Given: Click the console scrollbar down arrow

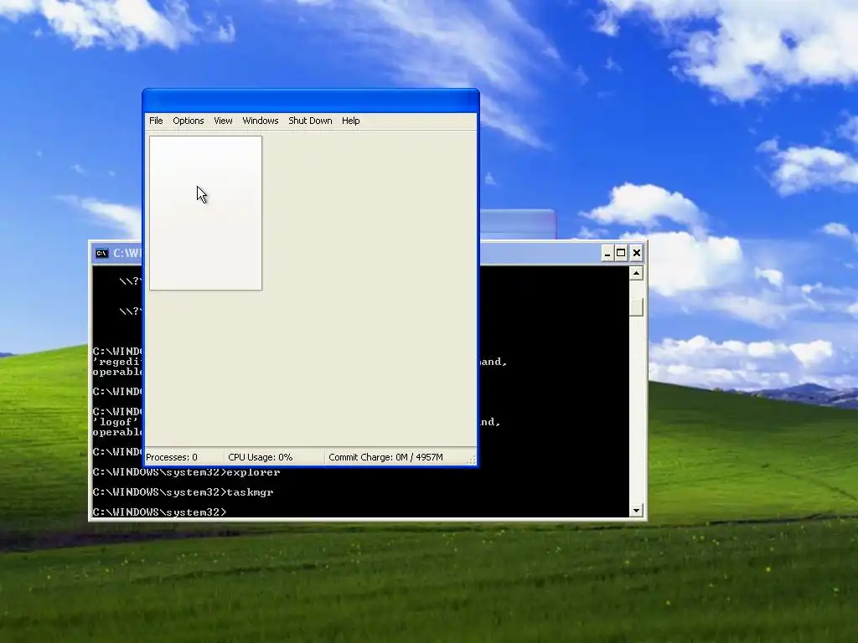Looking at the screenshot, I should click(636, 511).
